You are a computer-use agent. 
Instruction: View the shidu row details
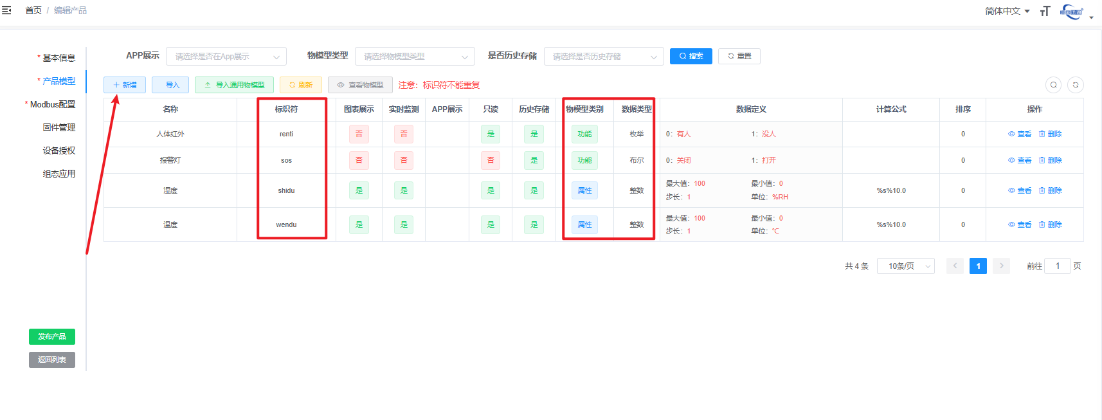1020,191
